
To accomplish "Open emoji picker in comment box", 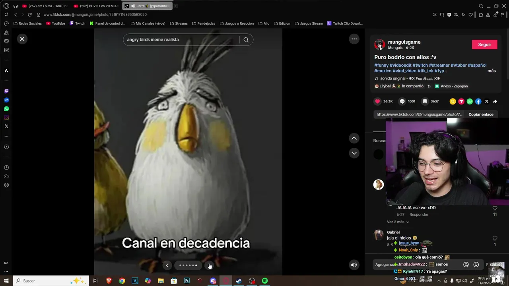I will [476, 265].
